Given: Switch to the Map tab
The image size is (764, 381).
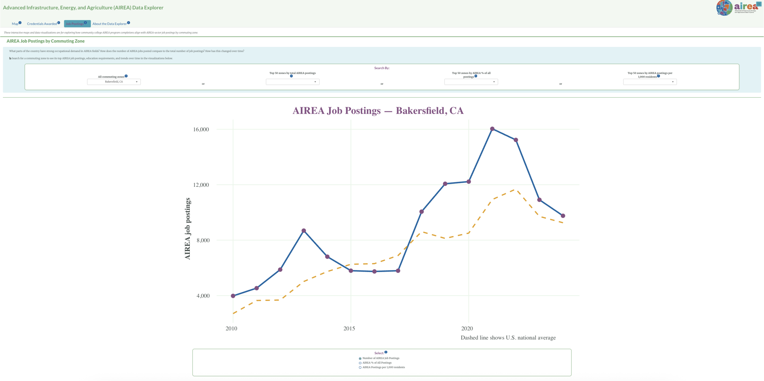Looking at the screenshot, I should (15, 24).
